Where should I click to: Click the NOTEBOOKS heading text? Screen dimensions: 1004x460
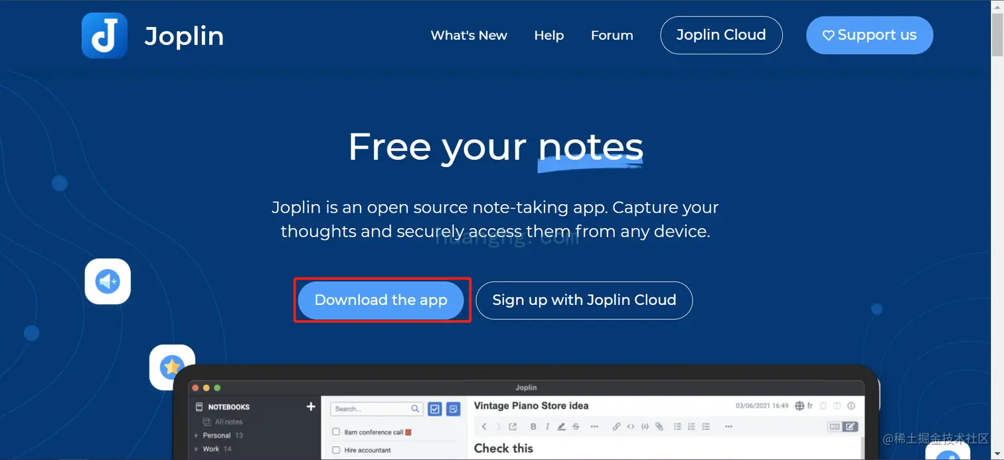(229, 407)
